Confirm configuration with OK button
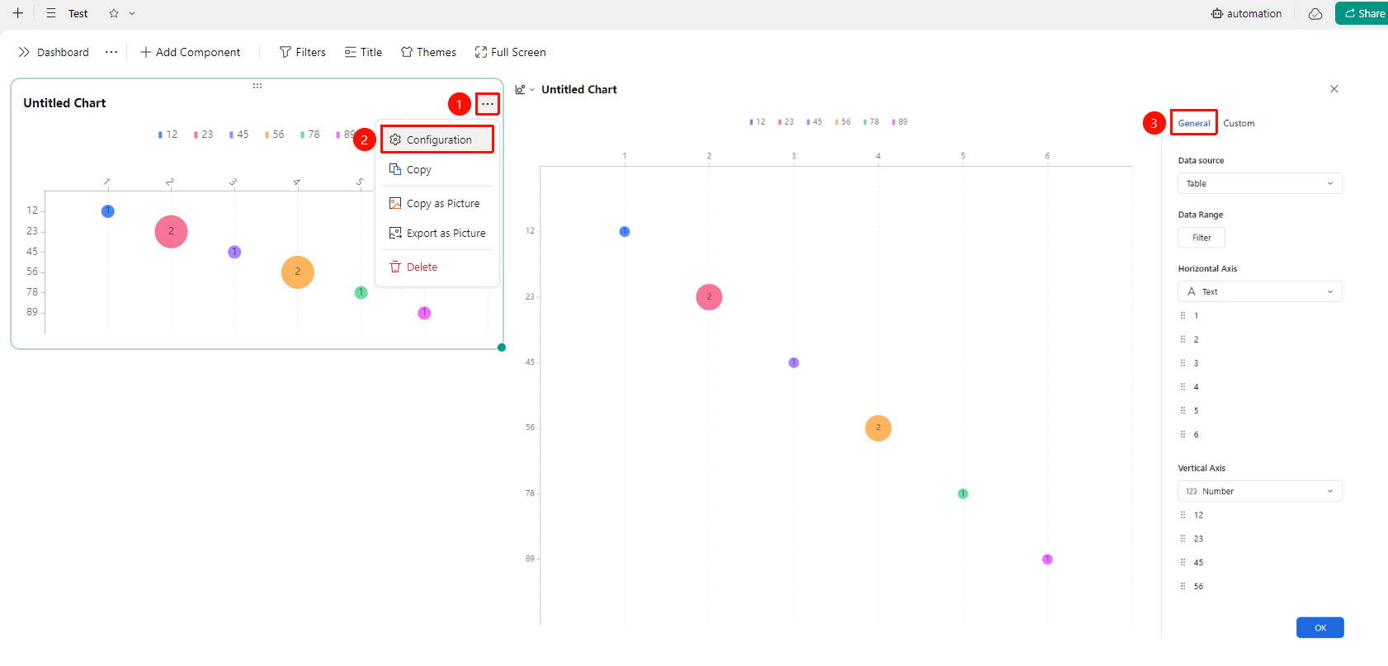The width and height of the screenshot is (1388, 666). click(1320, 627)
